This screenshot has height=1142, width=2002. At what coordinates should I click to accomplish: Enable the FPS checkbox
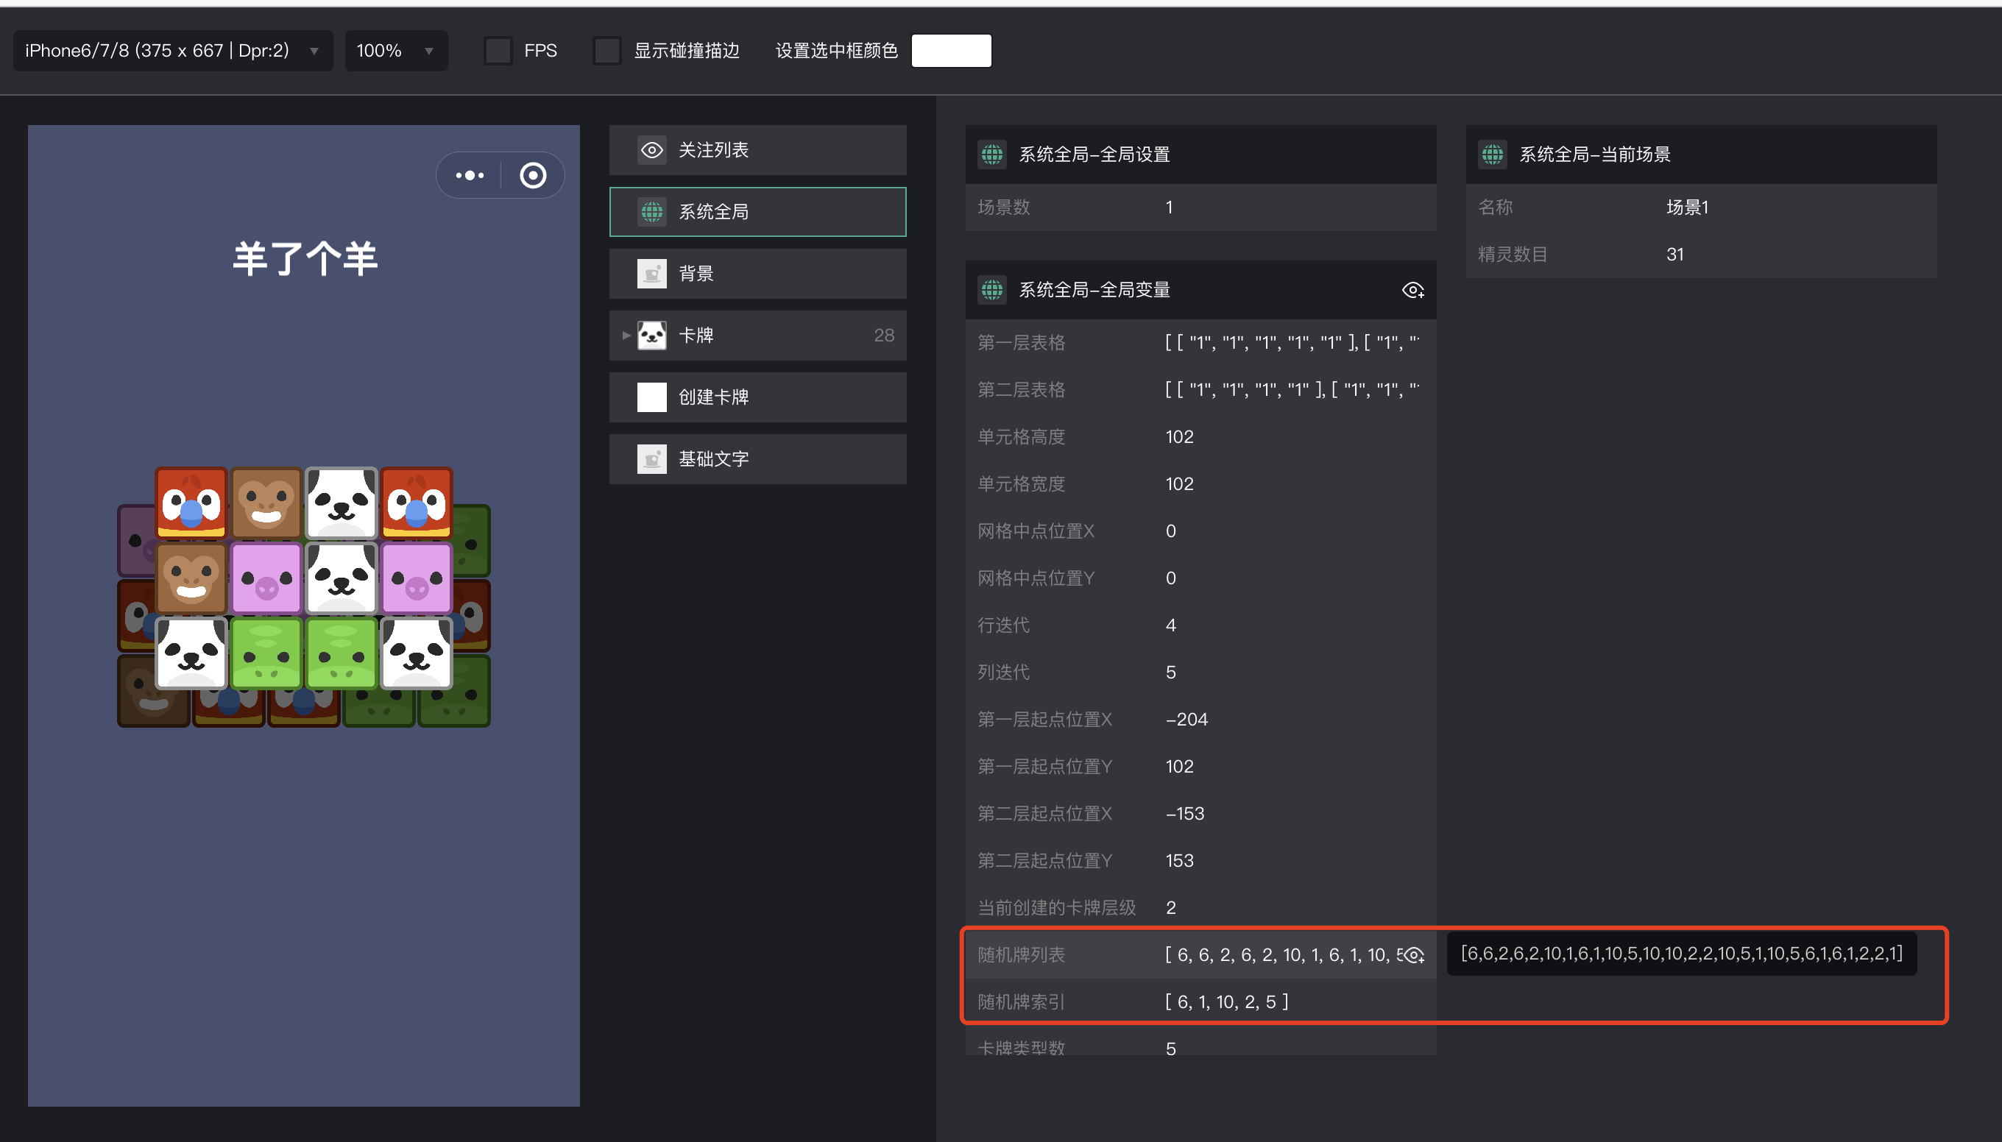(x=498, y=51)
